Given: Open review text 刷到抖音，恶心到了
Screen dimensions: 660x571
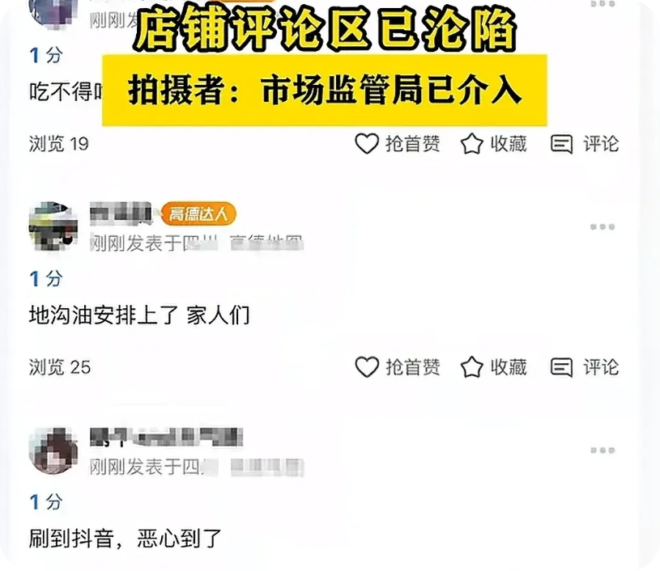Looking at the screenshot, I should (x=126, y=539).
